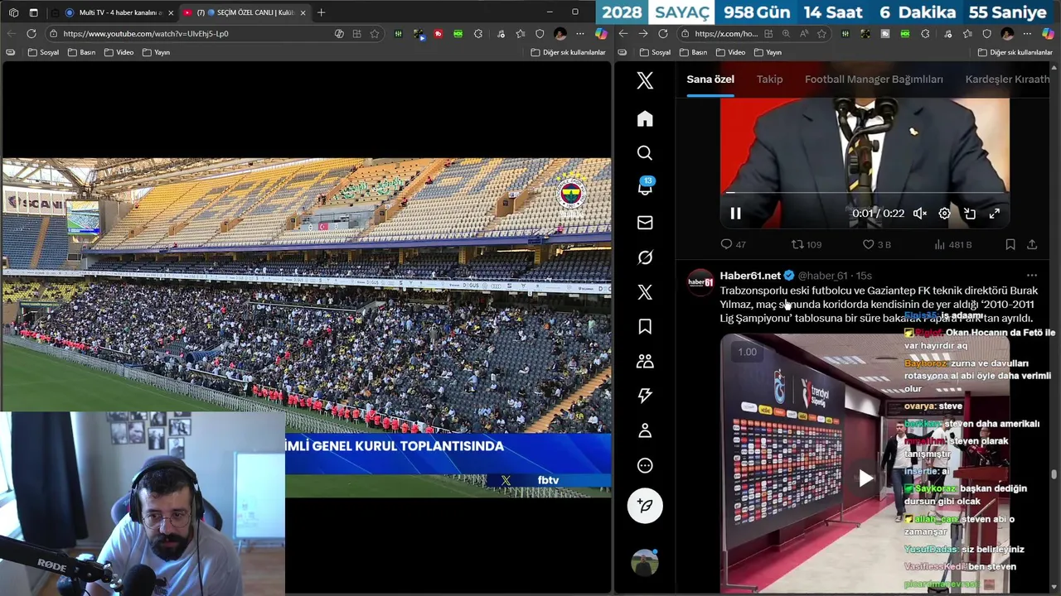Screen dimensions: 1061x596
Task: Open workspaces icon in YouTube window title bar
Action: tap(13, 12)
